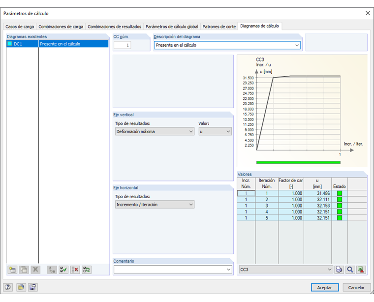Click the renumber A-to-B icon
This screenshot has height=302, width=374.
[x=52, y=270]
